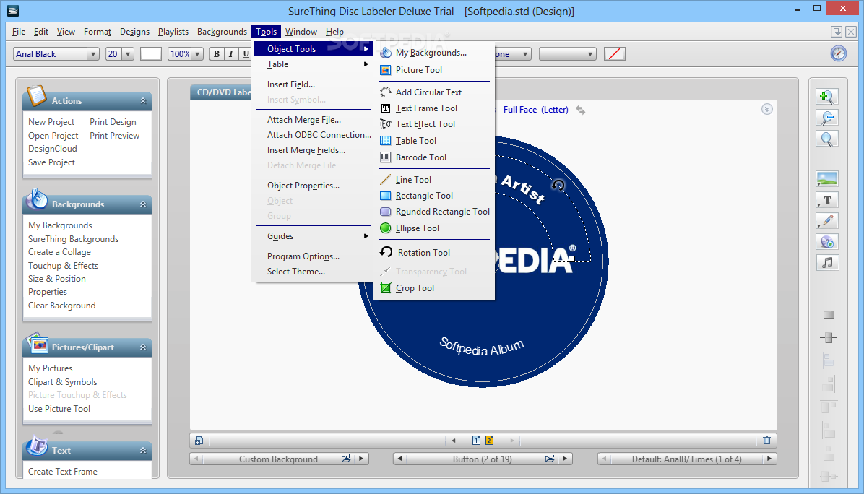Screen dimensions: 864x494
Task: Click the My Backgrounds submenu icon
Action: [x=386, y=53]
